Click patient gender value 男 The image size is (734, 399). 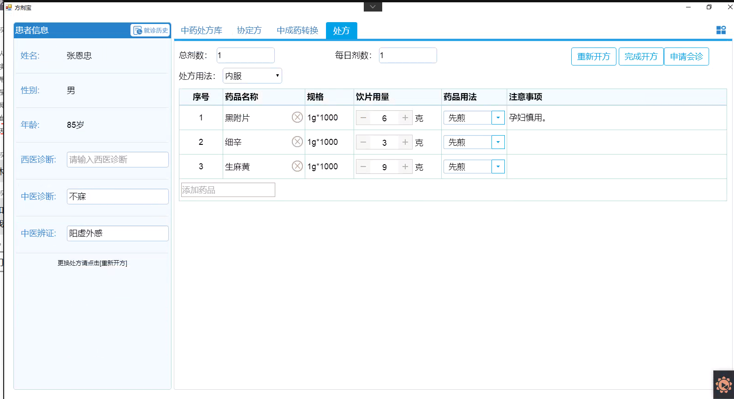tap(71, 90)
